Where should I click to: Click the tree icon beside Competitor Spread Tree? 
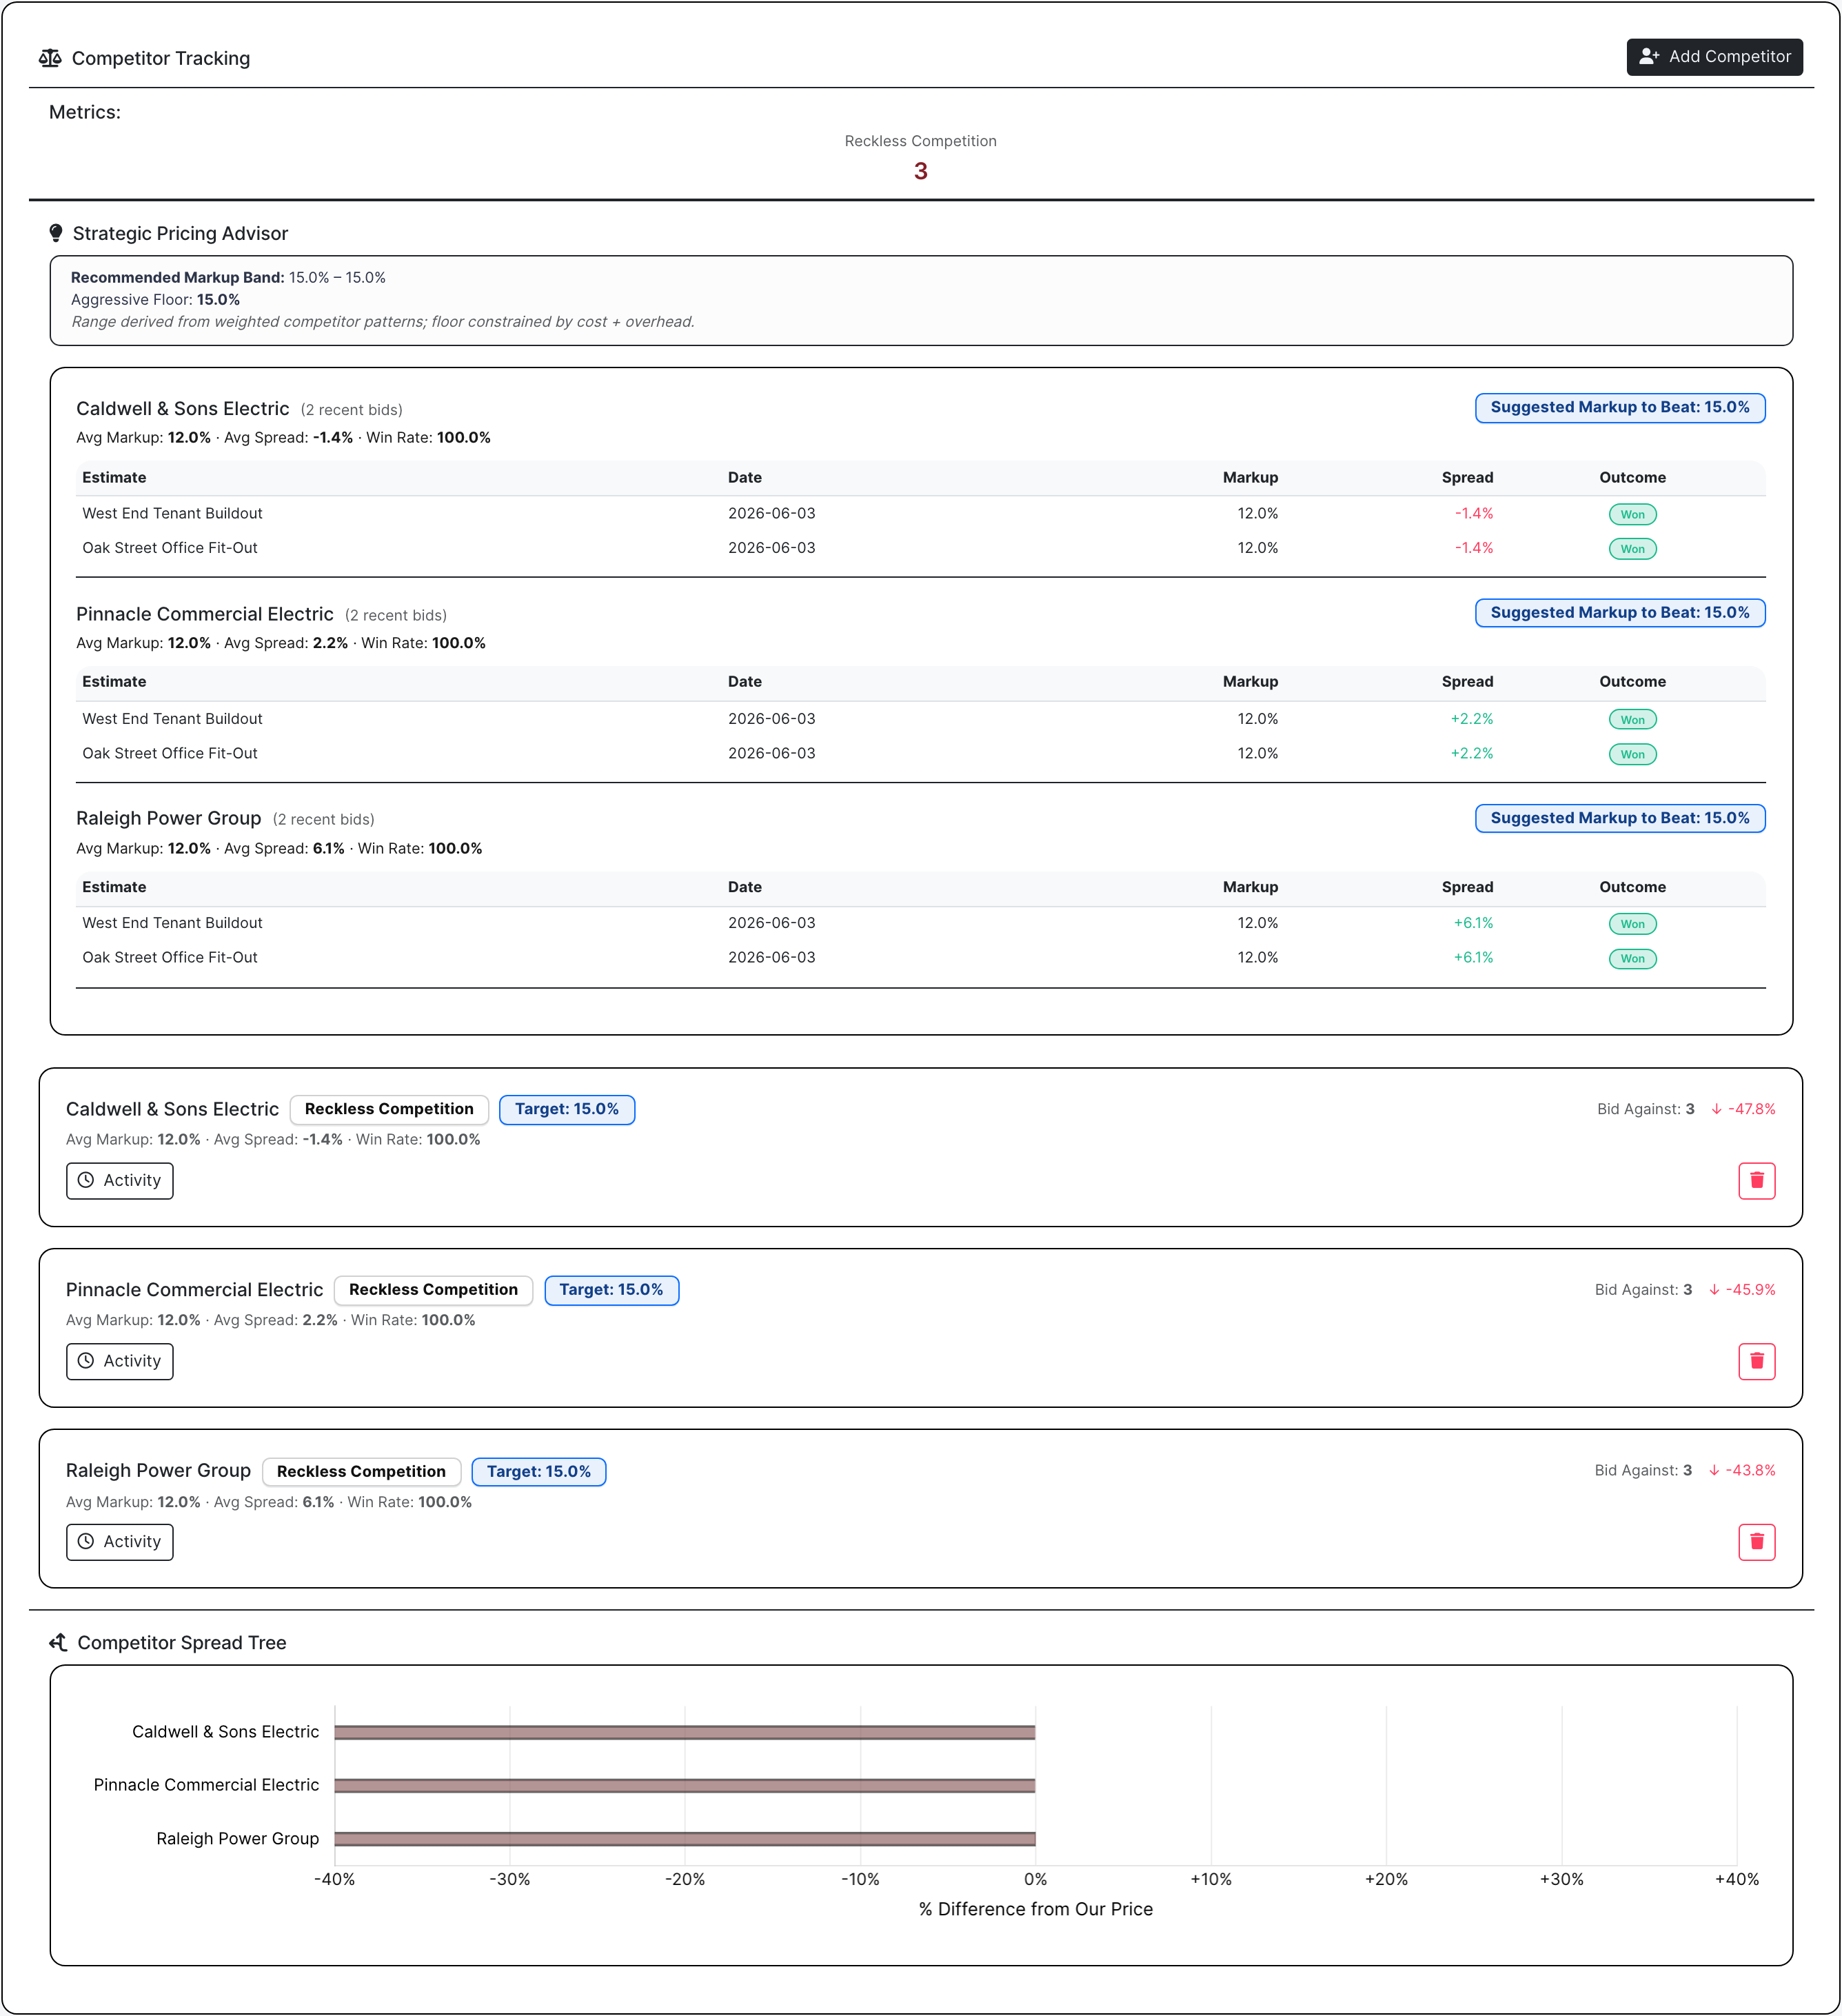pyautogui.click(x=58, y=1642)
